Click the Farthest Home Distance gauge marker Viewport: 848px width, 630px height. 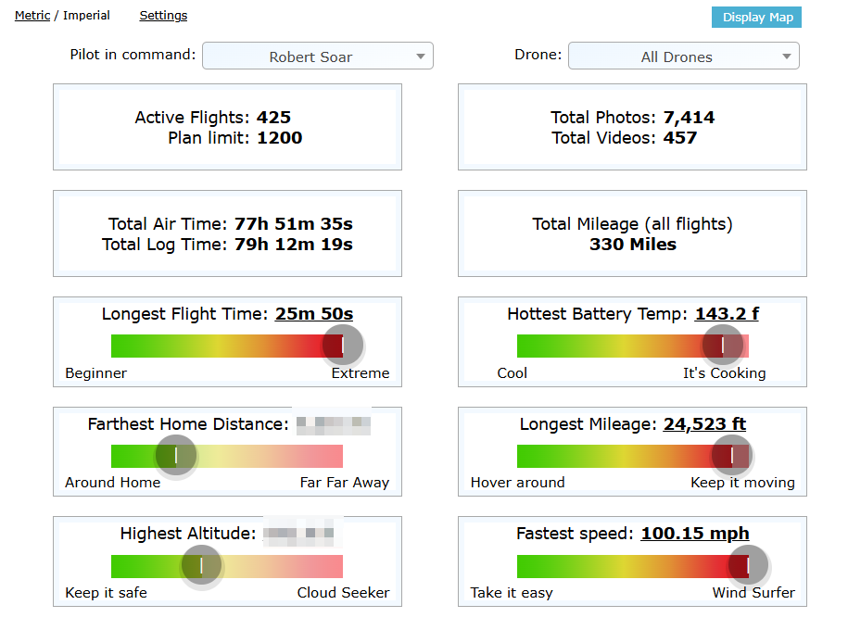click(176, 456)
